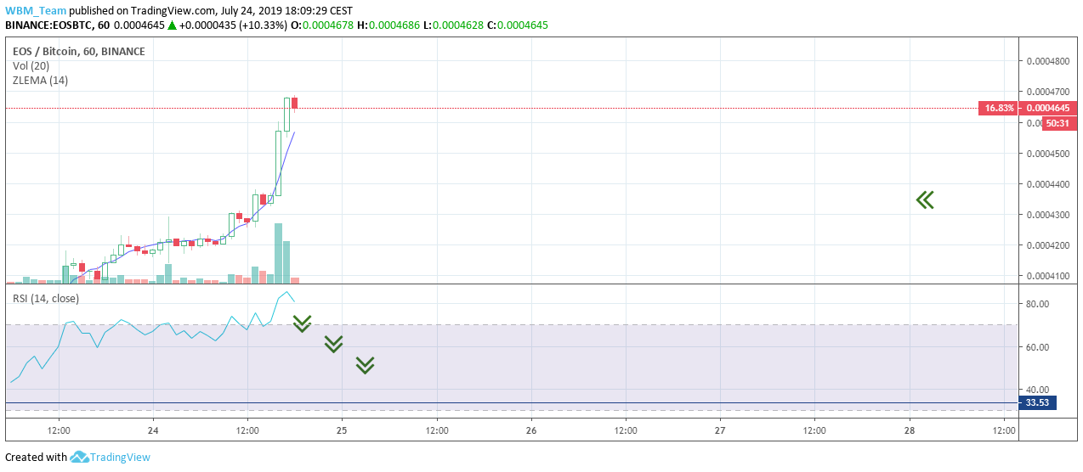
Task: Select the horizontal blue line at RSI 33.53
Action: click(511, 403)
